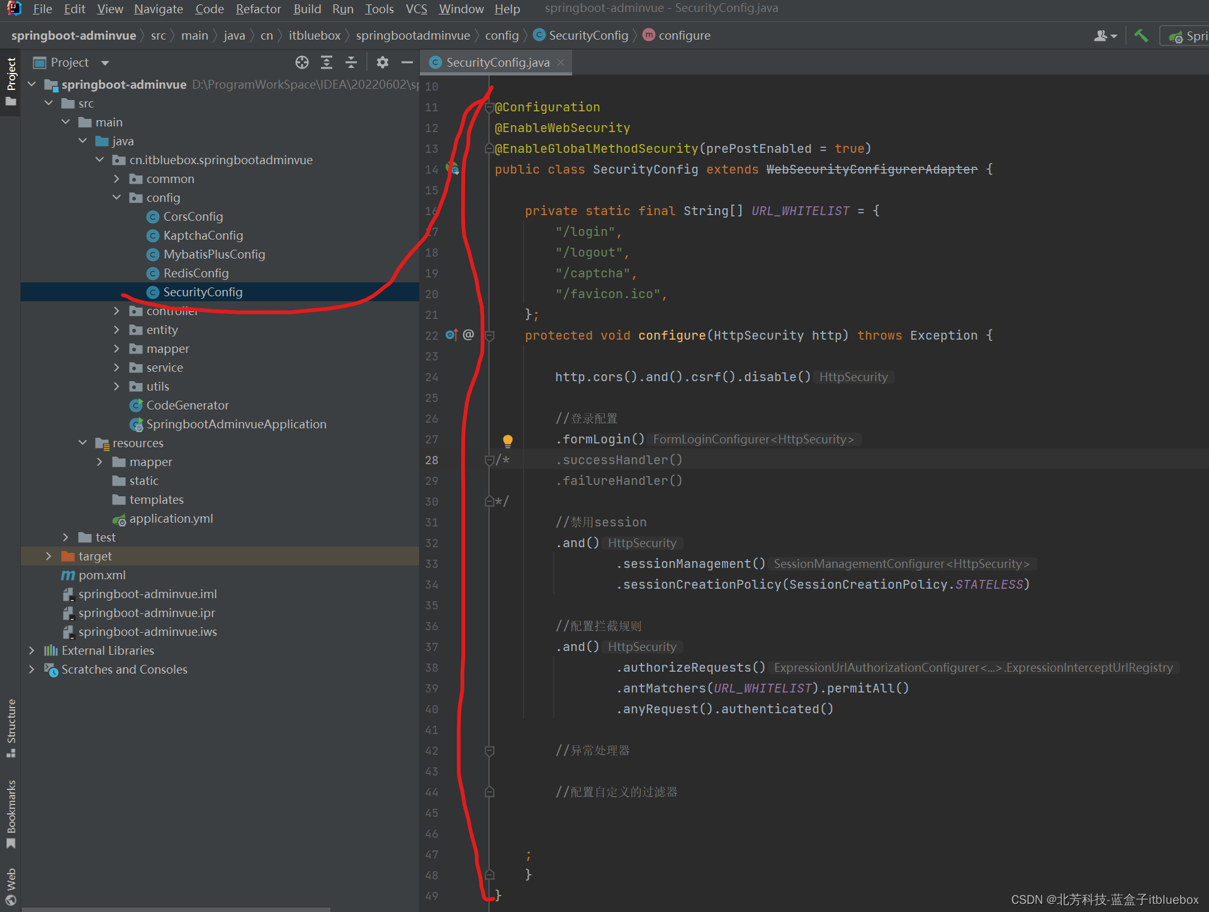Click the lightbulb intention icon on line 27

pyautogui.click(x=507, y=440)
